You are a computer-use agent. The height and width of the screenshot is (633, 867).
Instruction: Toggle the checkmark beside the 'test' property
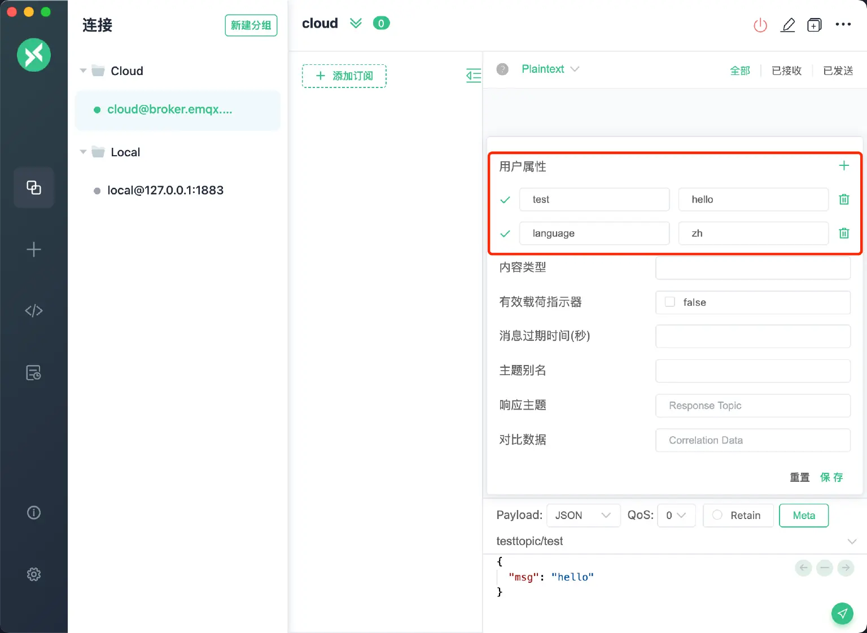(505, 199)
